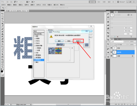Click the mask feather slider track
The image size is (137, 106).
click(121, 25)
